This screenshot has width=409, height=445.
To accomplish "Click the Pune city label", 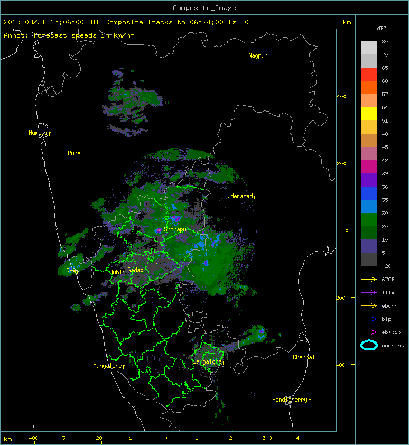I will point(76,153).
